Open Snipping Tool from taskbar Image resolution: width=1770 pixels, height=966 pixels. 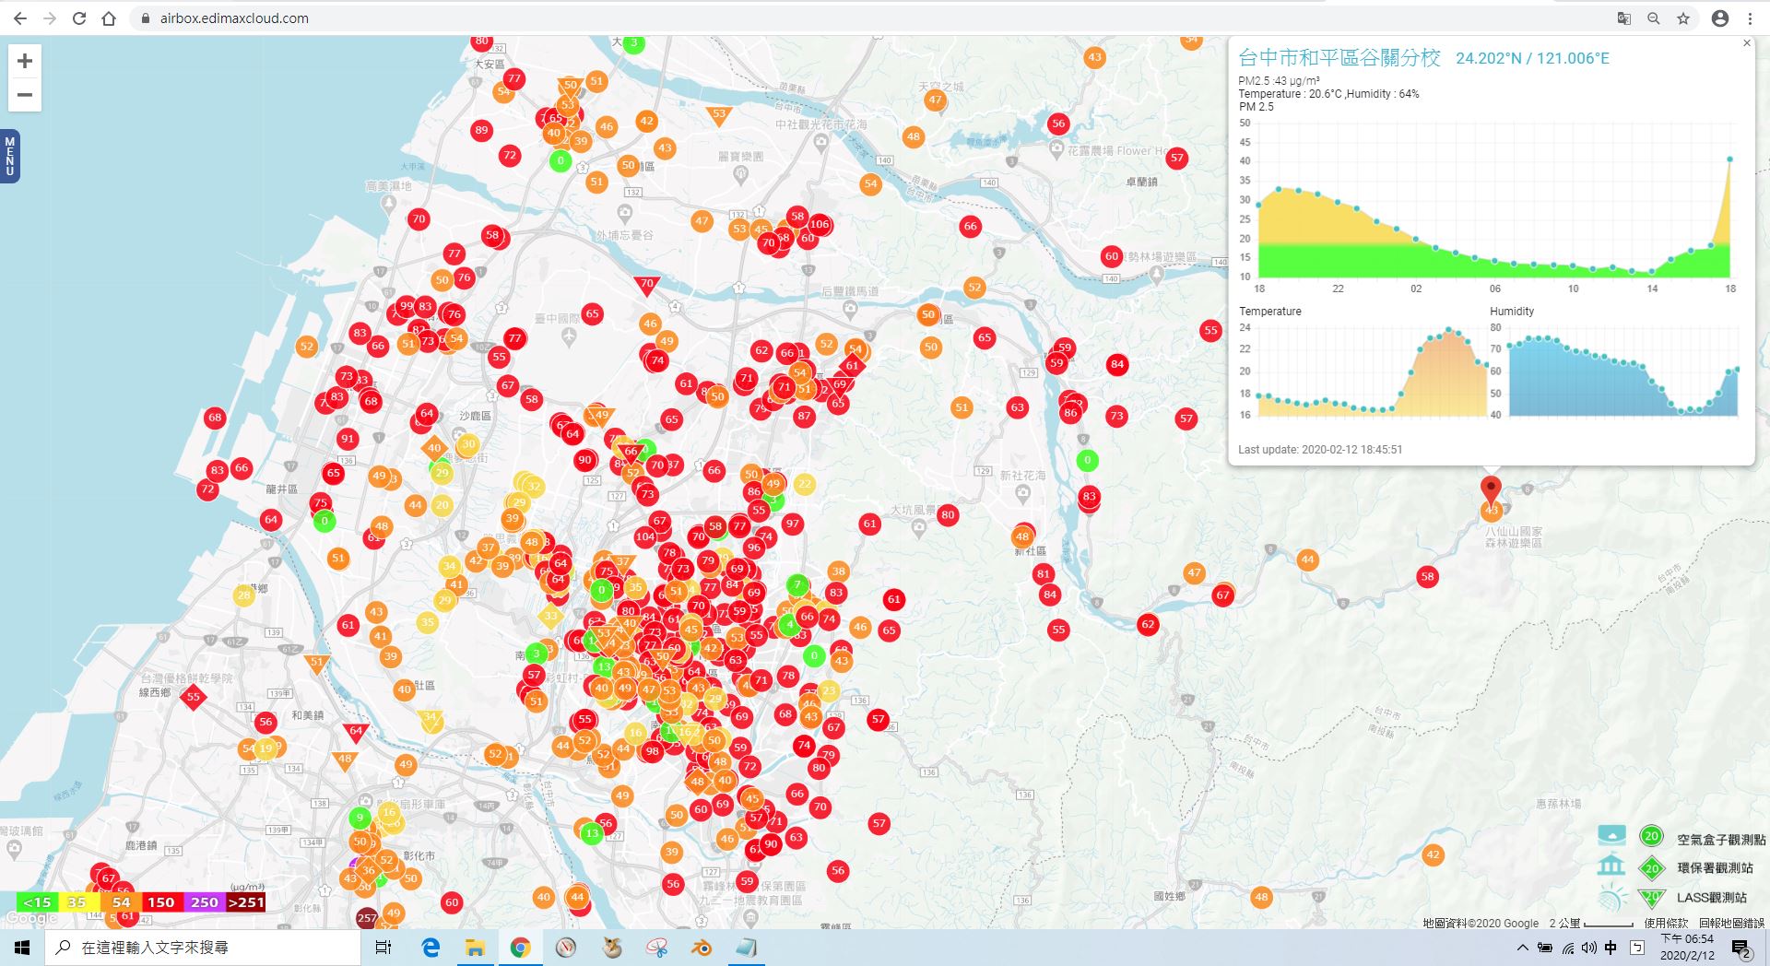pos(656,948)
